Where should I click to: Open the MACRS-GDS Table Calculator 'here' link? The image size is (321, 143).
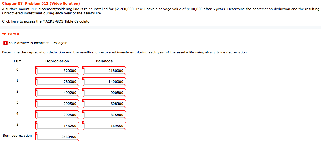(x=15, y=21)
